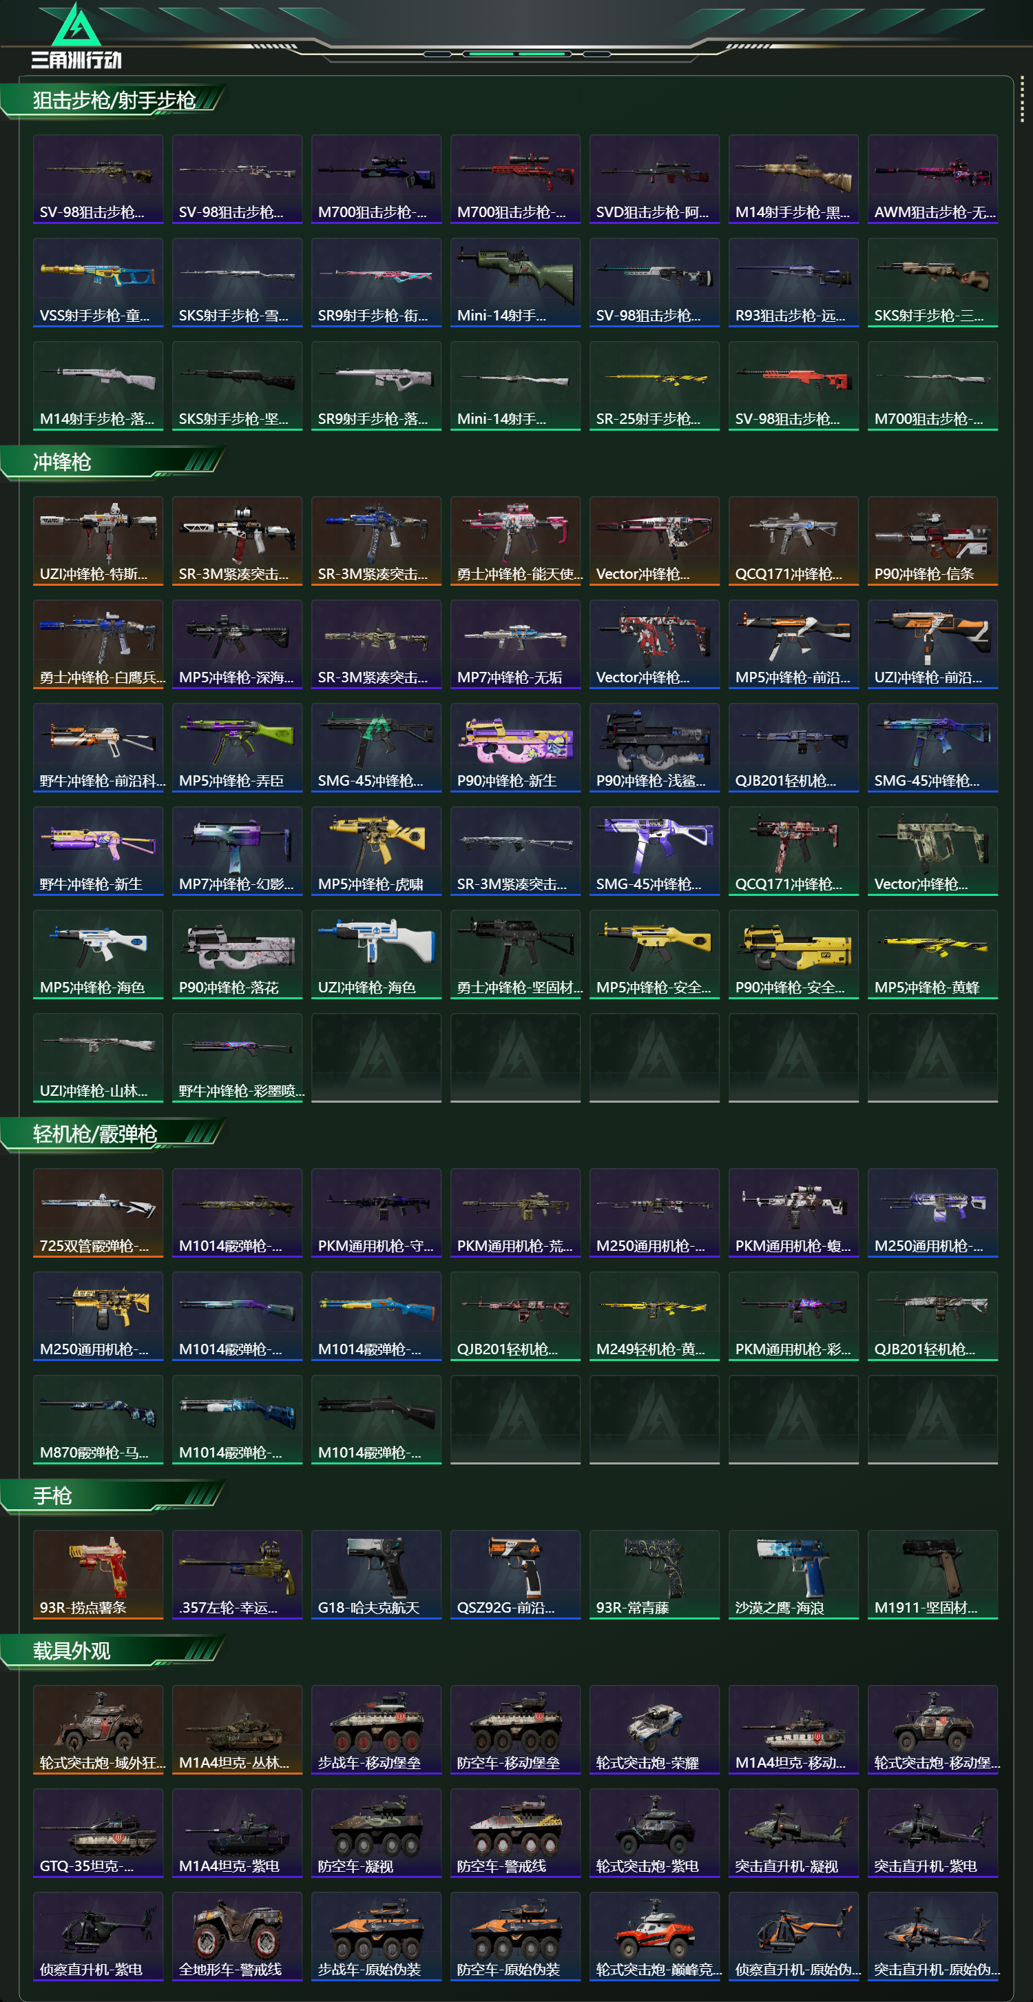1033x2002 pixels.
Task: Click the 三角洲行动 logo icon
Action: click(76, 36)
